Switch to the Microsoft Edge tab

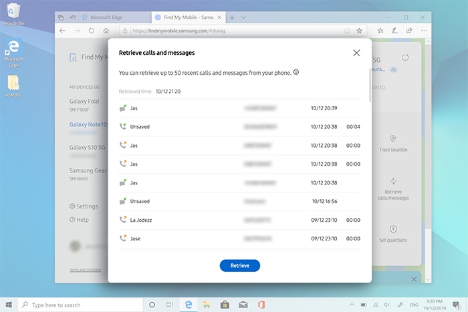click(115, 17)
